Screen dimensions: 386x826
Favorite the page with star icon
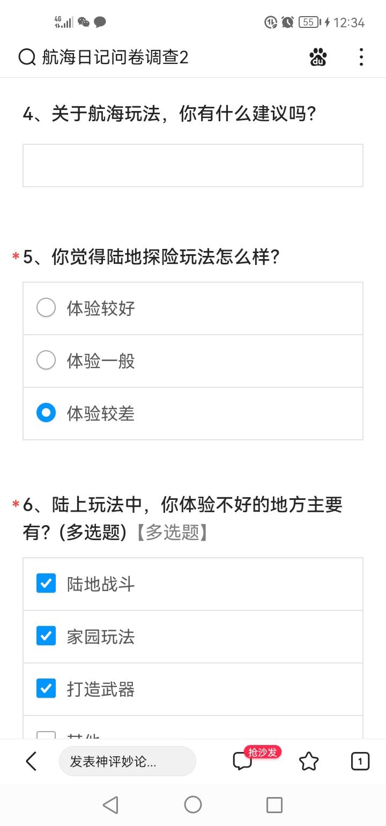(308, 761)
